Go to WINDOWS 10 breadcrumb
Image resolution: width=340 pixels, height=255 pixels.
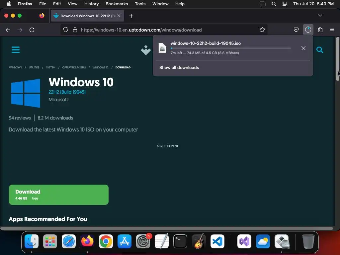pyautogui.click(x=100, y=67)
